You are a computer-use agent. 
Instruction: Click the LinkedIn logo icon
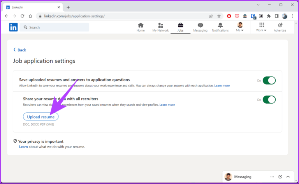tap(13, 27)
